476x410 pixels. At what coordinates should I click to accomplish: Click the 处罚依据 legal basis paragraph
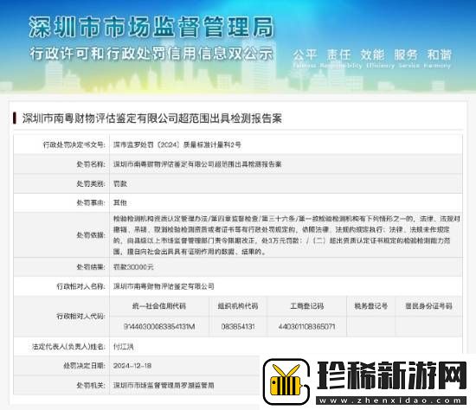(286, 235)
